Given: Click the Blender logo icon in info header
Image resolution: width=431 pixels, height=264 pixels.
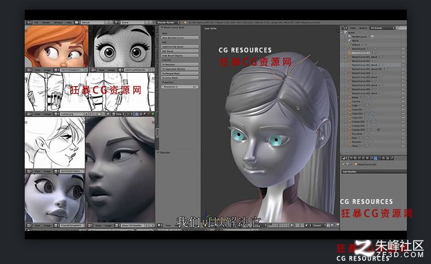Looking at the screenshot, I should point(185,22).
